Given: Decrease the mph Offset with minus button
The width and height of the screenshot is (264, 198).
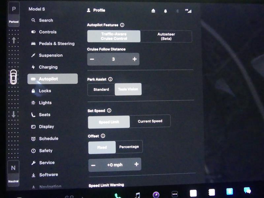Looking at the screenshot, I should [x=93, y=164].
